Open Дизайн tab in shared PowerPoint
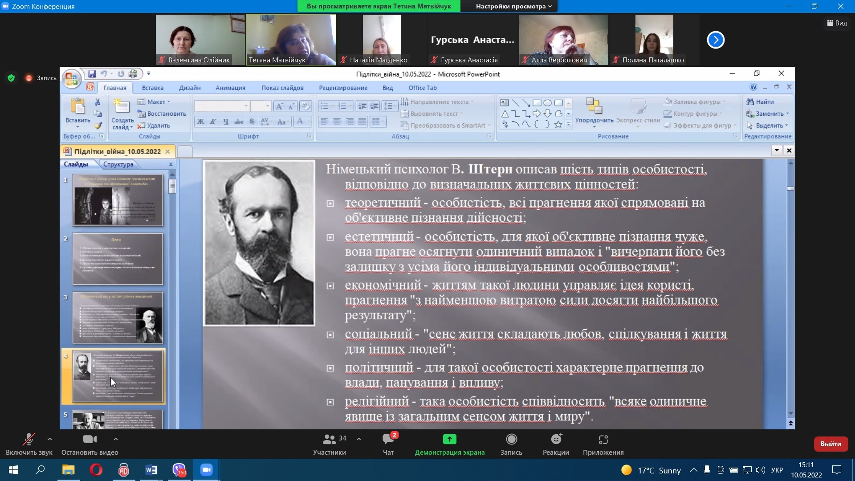855x481 pixels. click(x=190, y=88)
